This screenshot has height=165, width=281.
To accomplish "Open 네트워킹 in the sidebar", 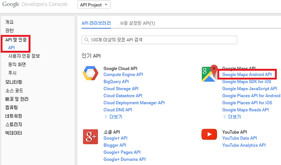I will 14,116.
